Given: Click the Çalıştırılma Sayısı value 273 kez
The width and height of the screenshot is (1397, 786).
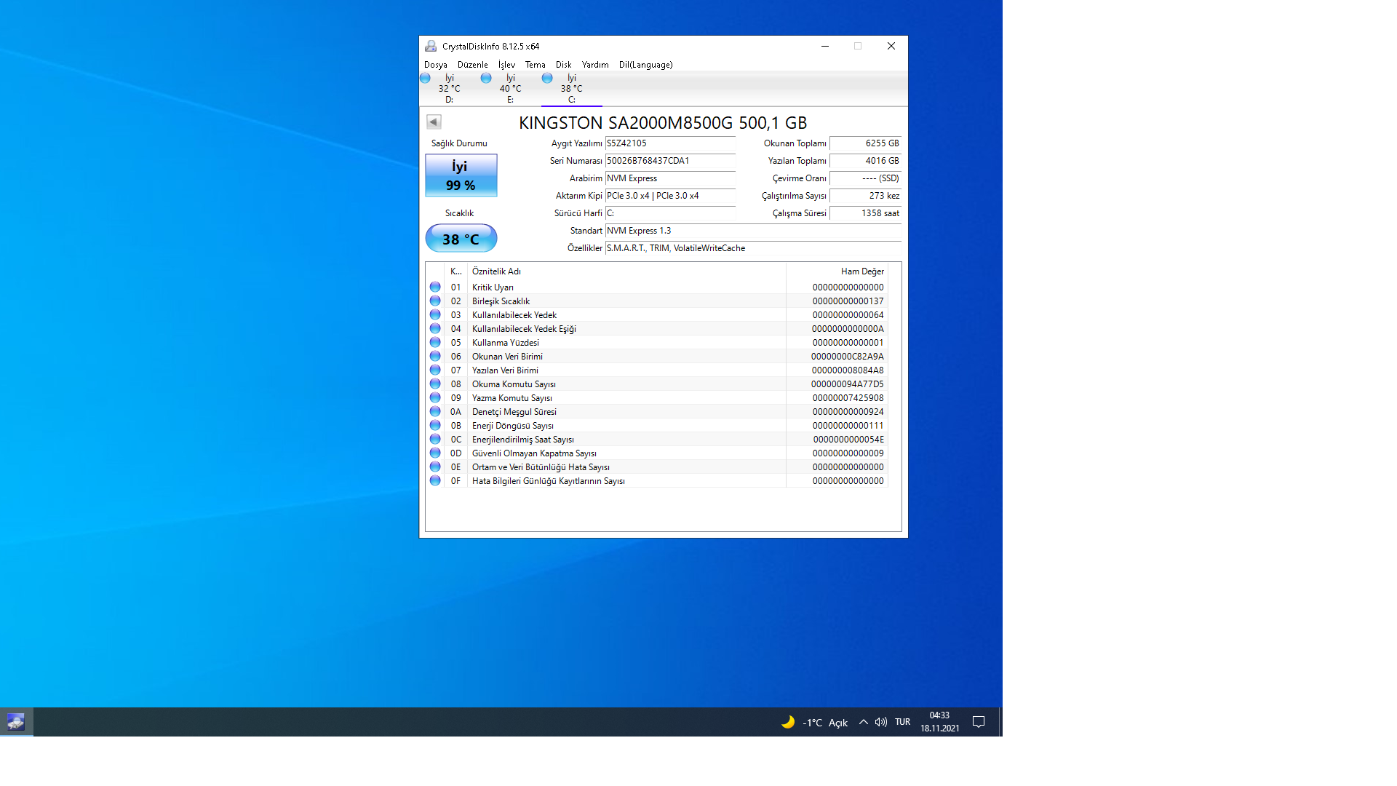Looking at the screenshot, I should 865,196.
